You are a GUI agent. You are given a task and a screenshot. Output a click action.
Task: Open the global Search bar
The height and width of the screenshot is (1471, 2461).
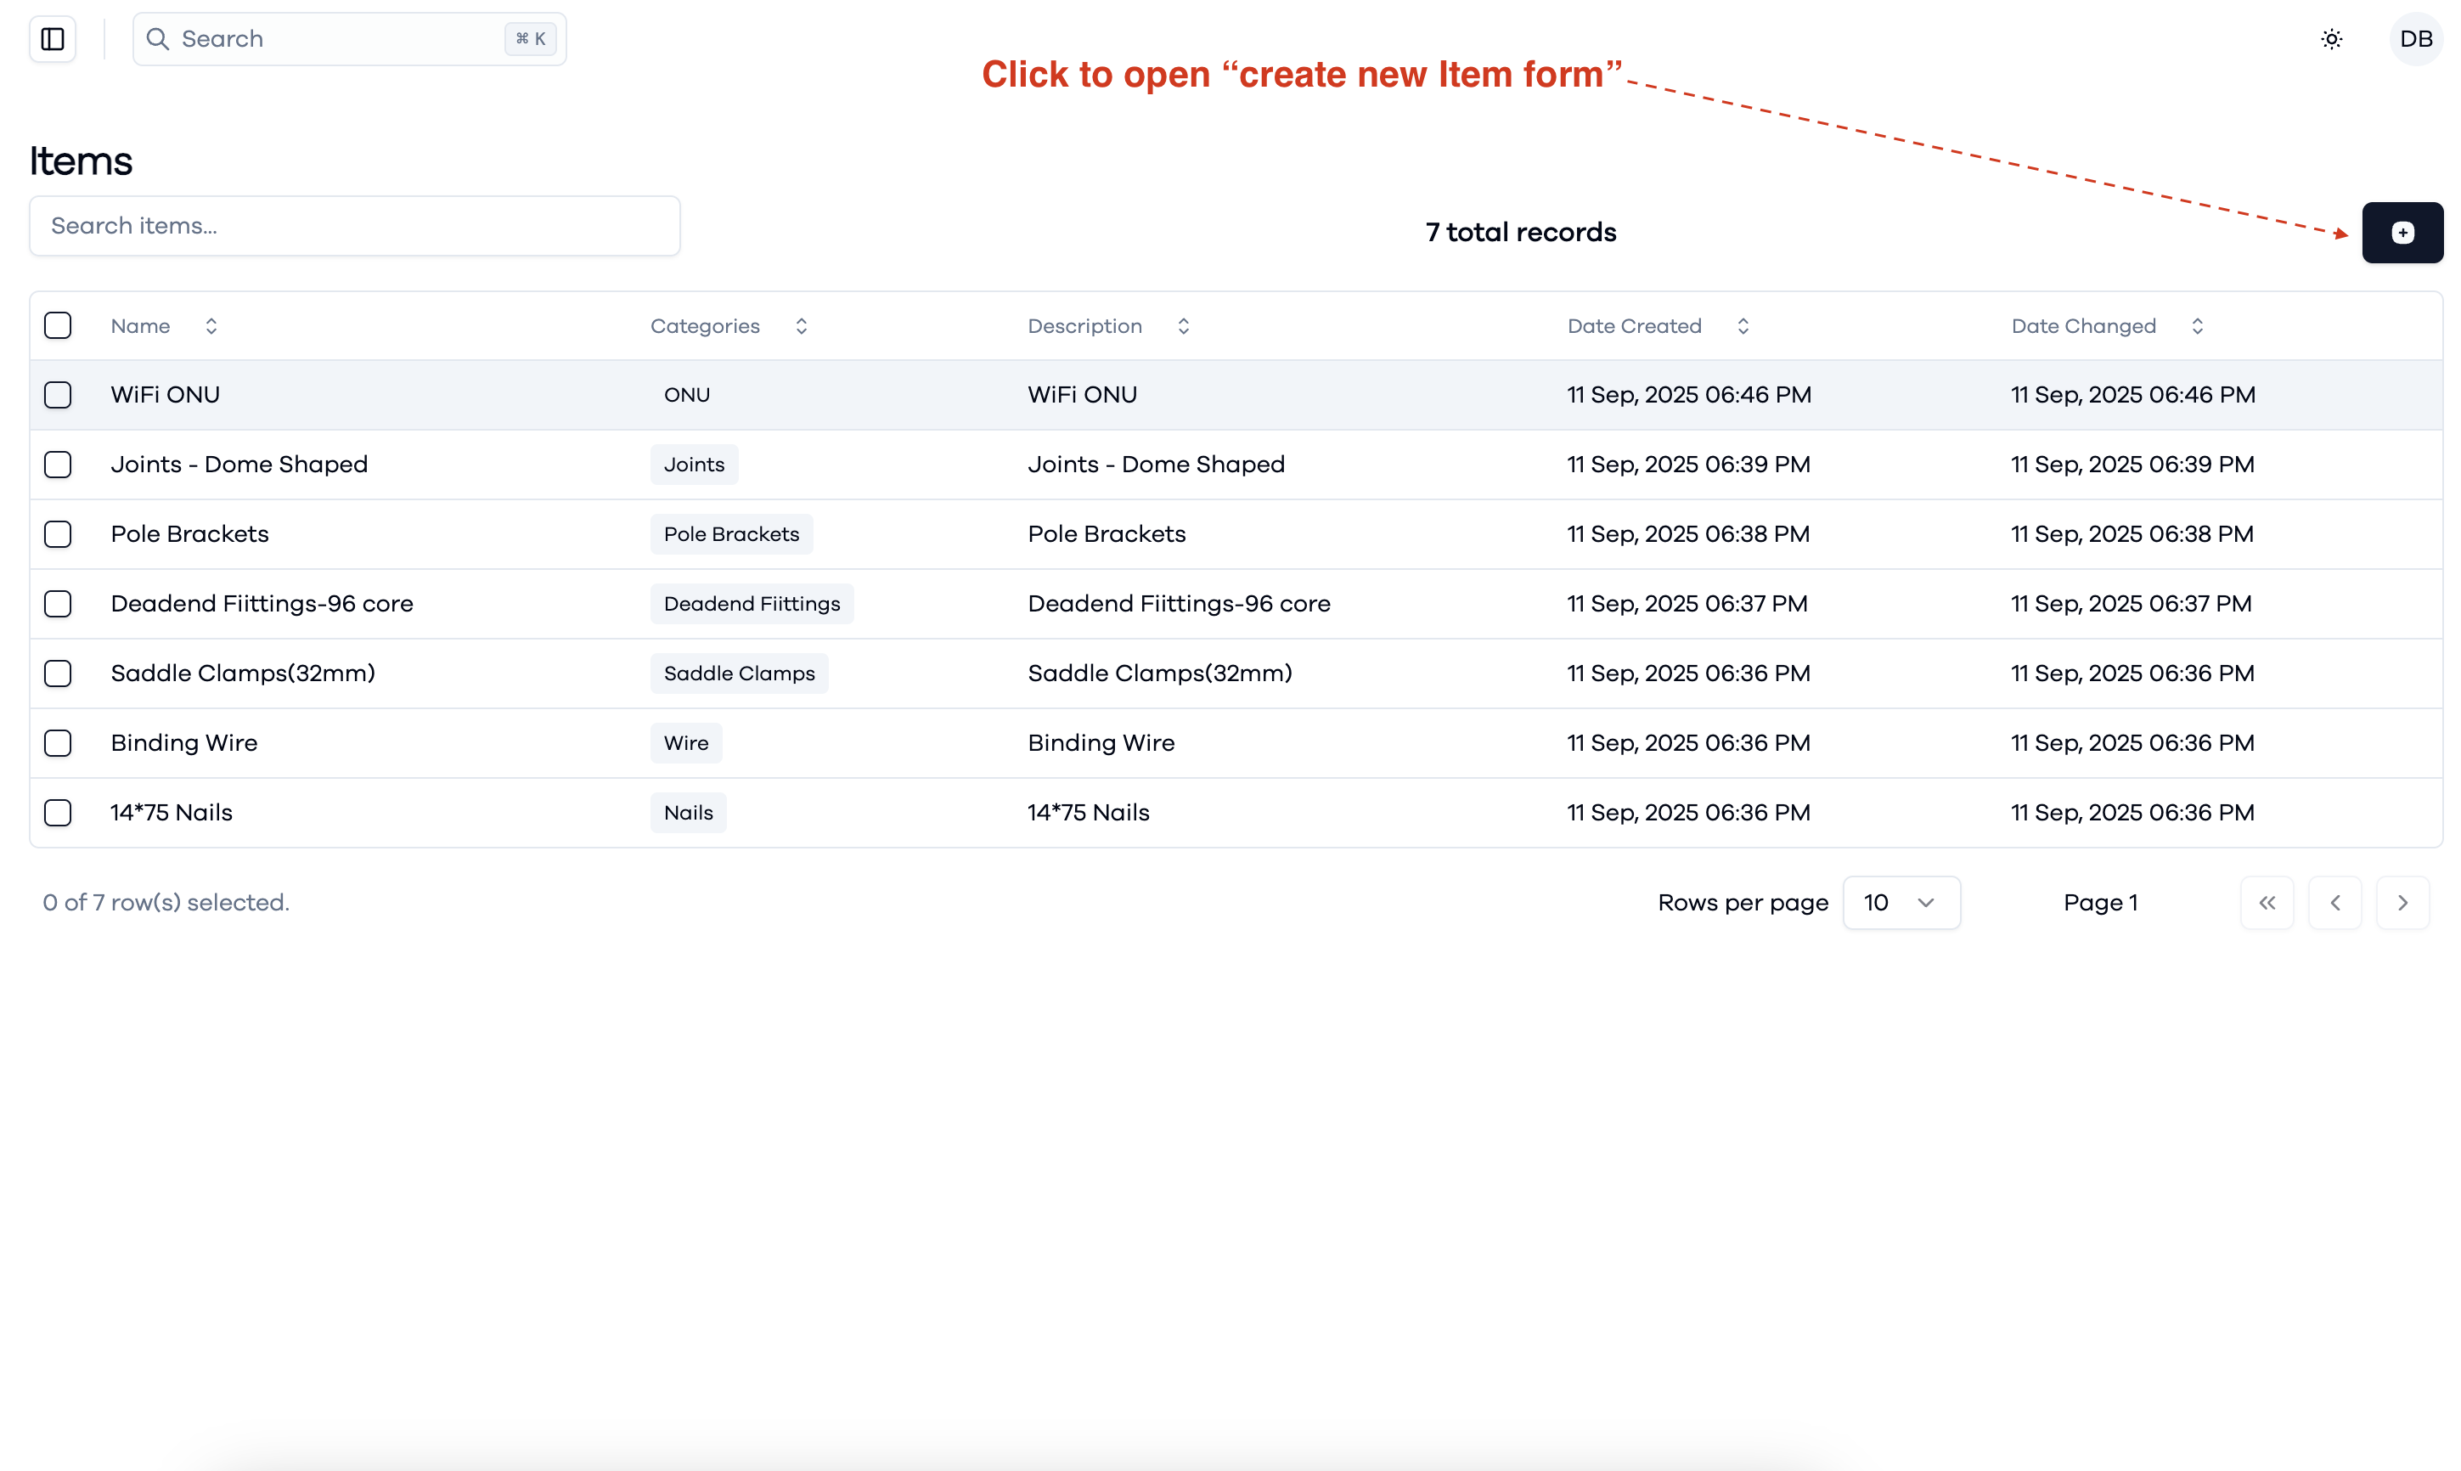[349, 39]
